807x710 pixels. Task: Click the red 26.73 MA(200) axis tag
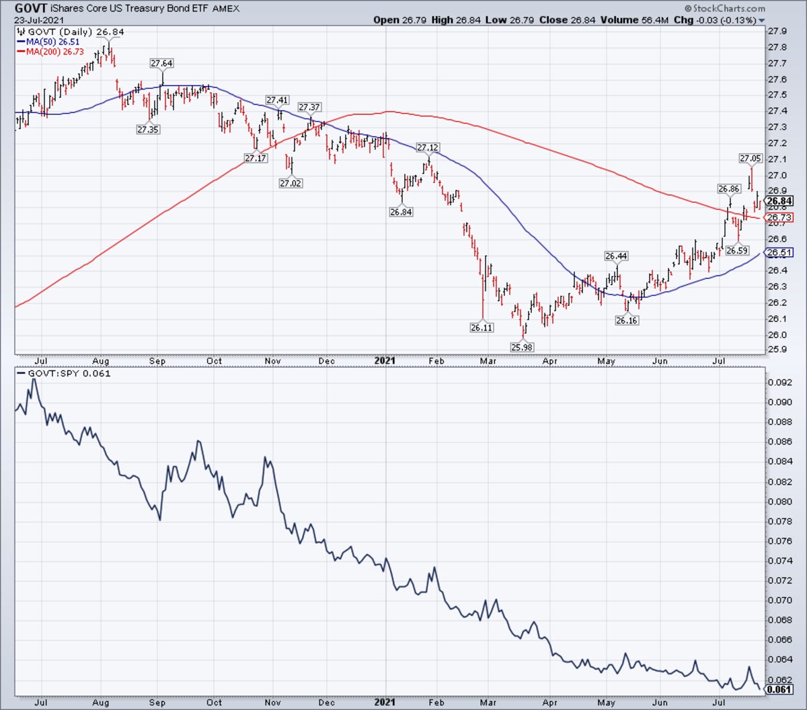point(780,218)
